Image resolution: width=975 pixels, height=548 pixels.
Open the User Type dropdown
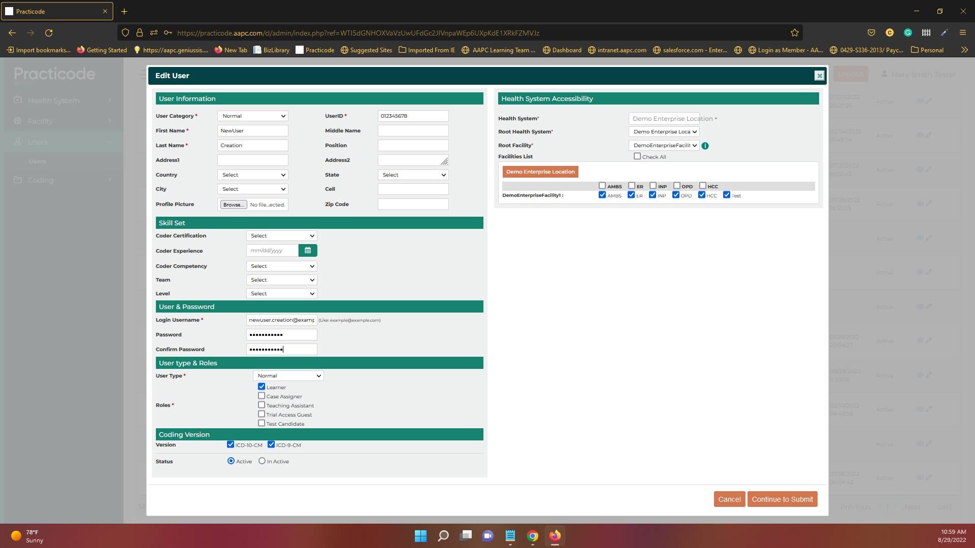(288, 376)
